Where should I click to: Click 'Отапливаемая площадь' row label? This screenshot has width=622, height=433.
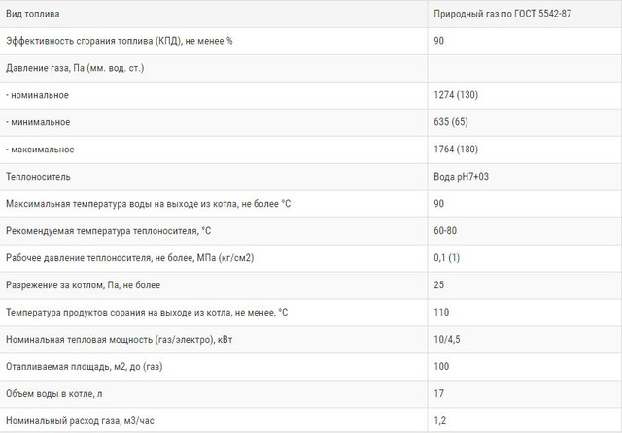85,367
